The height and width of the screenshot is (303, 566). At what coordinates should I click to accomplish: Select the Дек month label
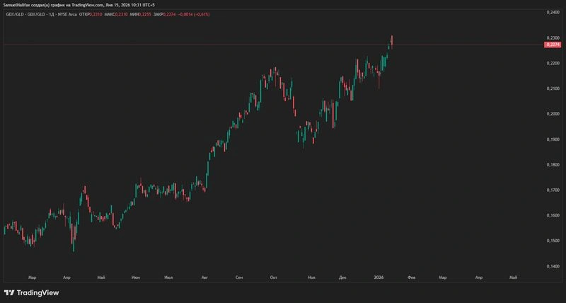(x=342, y=278)
